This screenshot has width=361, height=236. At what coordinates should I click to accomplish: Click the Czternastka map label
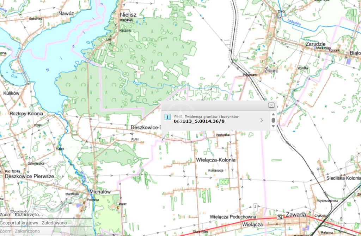36,164
